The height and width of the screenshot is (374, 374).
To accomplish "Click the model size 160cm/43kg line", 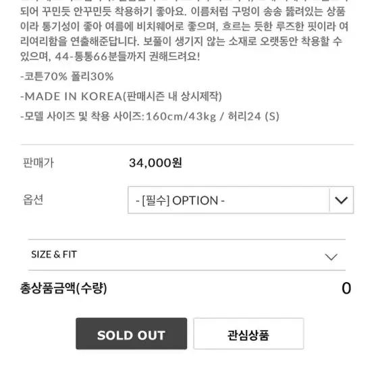I will [x=150, y=116].
